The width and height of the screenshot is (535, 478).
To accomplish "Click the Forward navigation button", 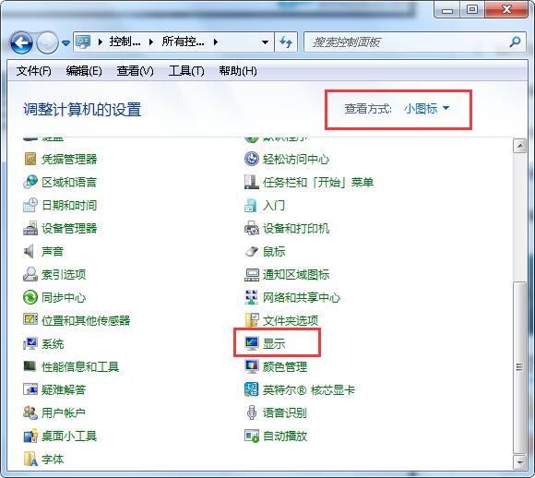I will pos(47,42).
